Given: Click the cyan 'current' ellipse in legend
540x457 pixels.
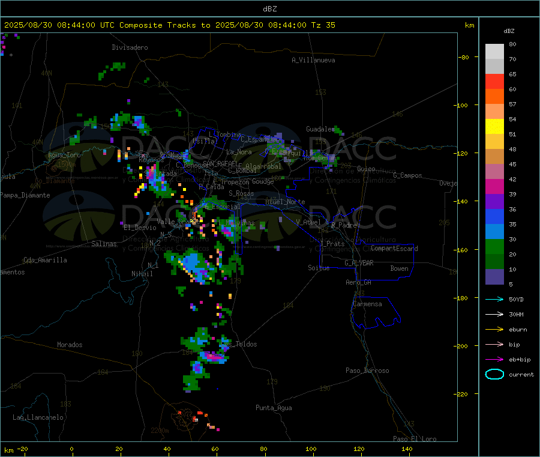Looking at the screenshot, I should [x=494, y=374].
